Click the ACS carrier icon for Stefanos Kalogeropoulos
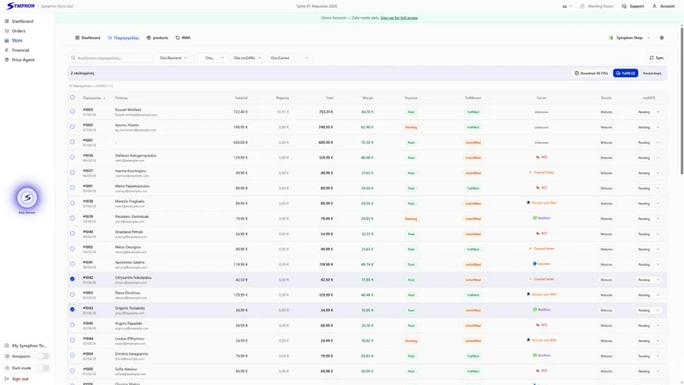 coord(538,157)
